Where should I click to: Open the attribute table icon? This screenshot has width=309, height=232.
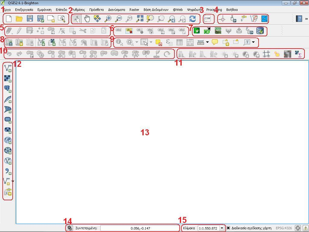[179, 42]
